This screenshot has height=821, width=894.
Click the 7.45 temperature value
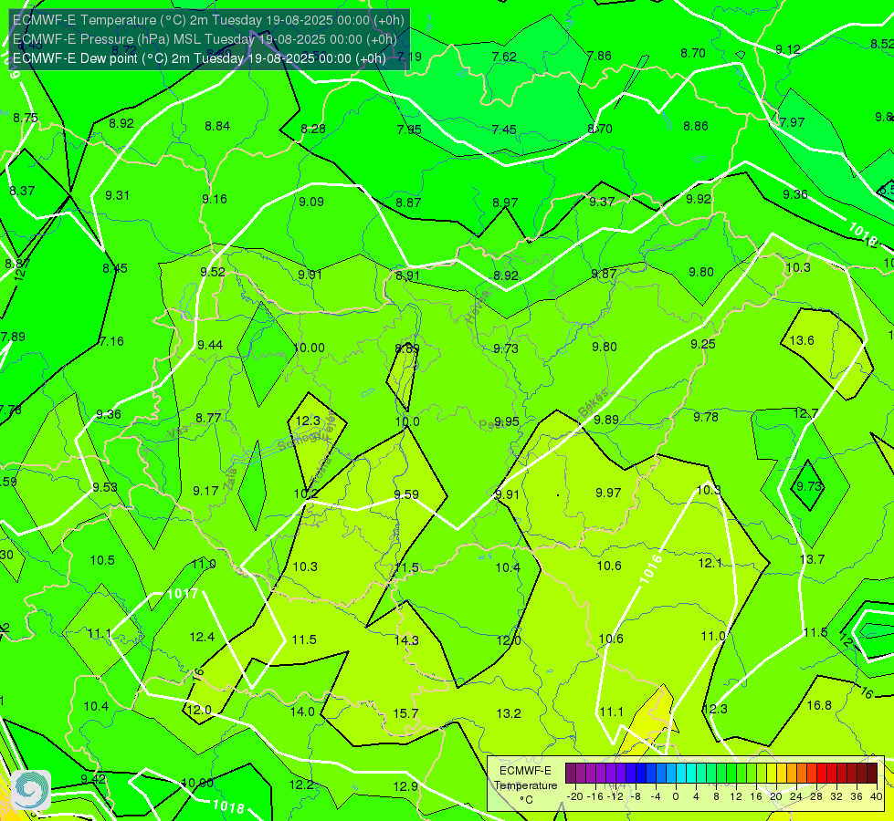[x=504, y=130]
